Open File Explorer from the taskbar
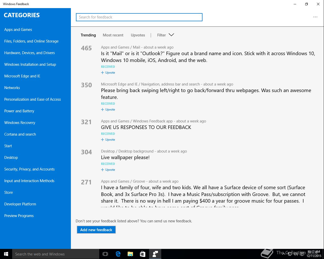Image resolution: width=324 pixels, height=259 pixels. tap(130, 254)
